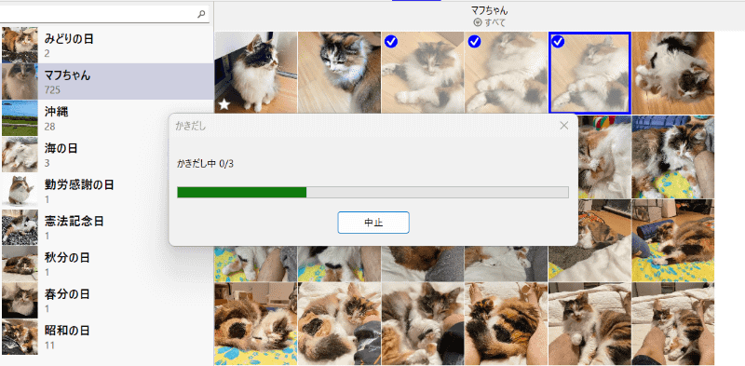Select the bottom-row third cat photo
Viewport: 745px width, 366px height.
coord(423,324)
